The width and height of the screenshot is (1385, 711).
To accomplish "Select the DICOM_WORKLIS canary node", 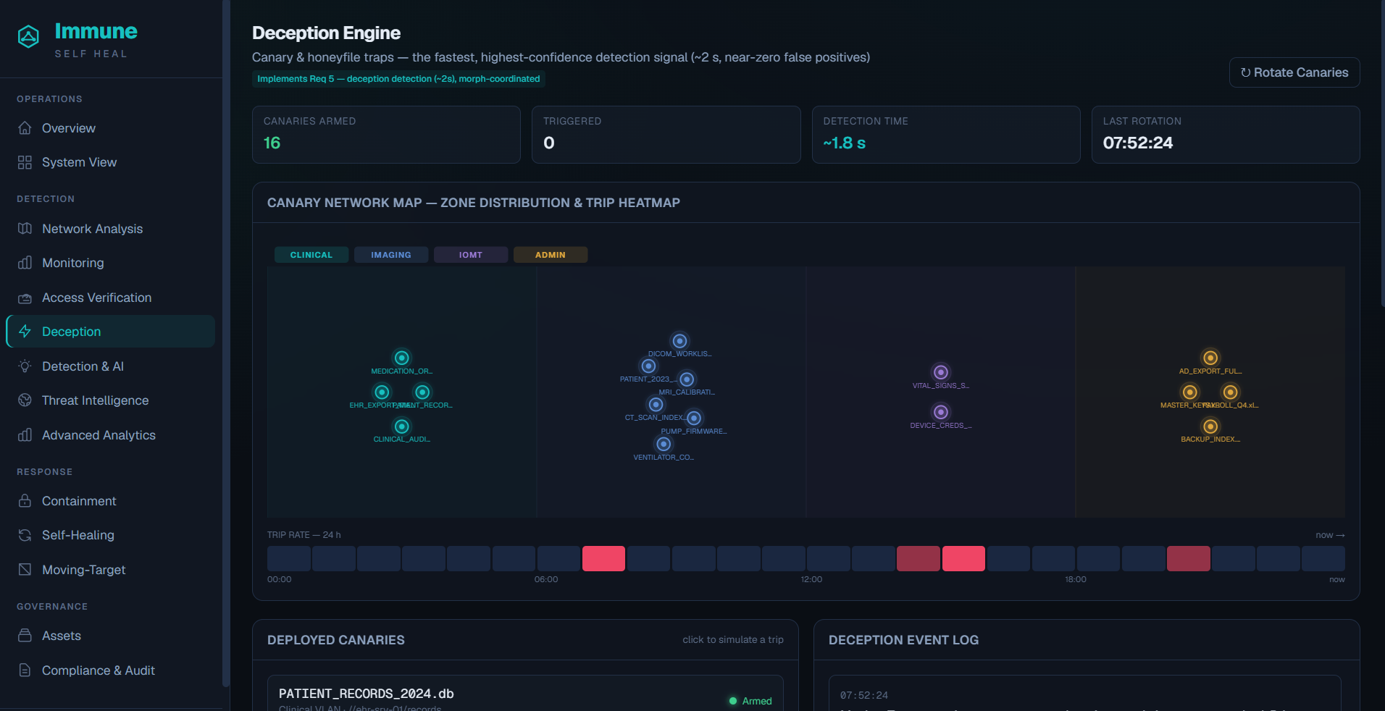I will tap(679, 341).
